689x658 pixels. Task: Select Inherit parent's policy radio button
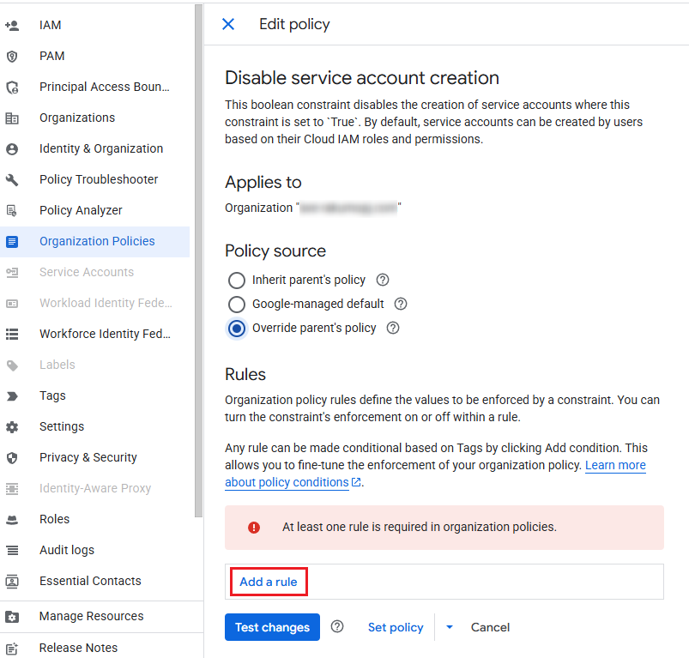[237, 280]
